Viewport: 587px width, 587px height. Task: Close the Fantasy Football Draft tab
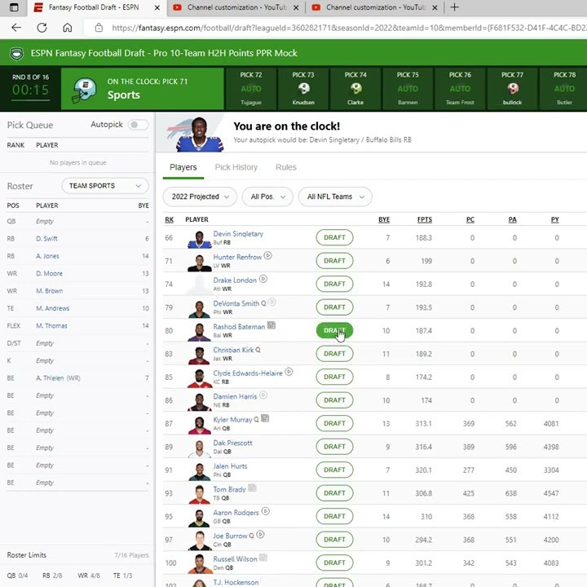click(x=157, y=7)
